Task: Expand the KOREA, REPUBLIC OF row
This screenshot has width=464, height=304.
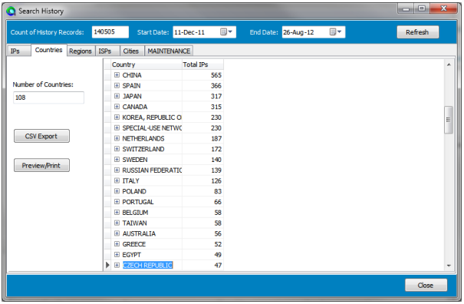Action: 117,117
